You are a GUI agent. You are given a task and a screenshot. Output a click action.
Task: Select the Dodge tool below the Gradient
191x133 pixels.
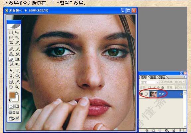(x=17, y=64)
